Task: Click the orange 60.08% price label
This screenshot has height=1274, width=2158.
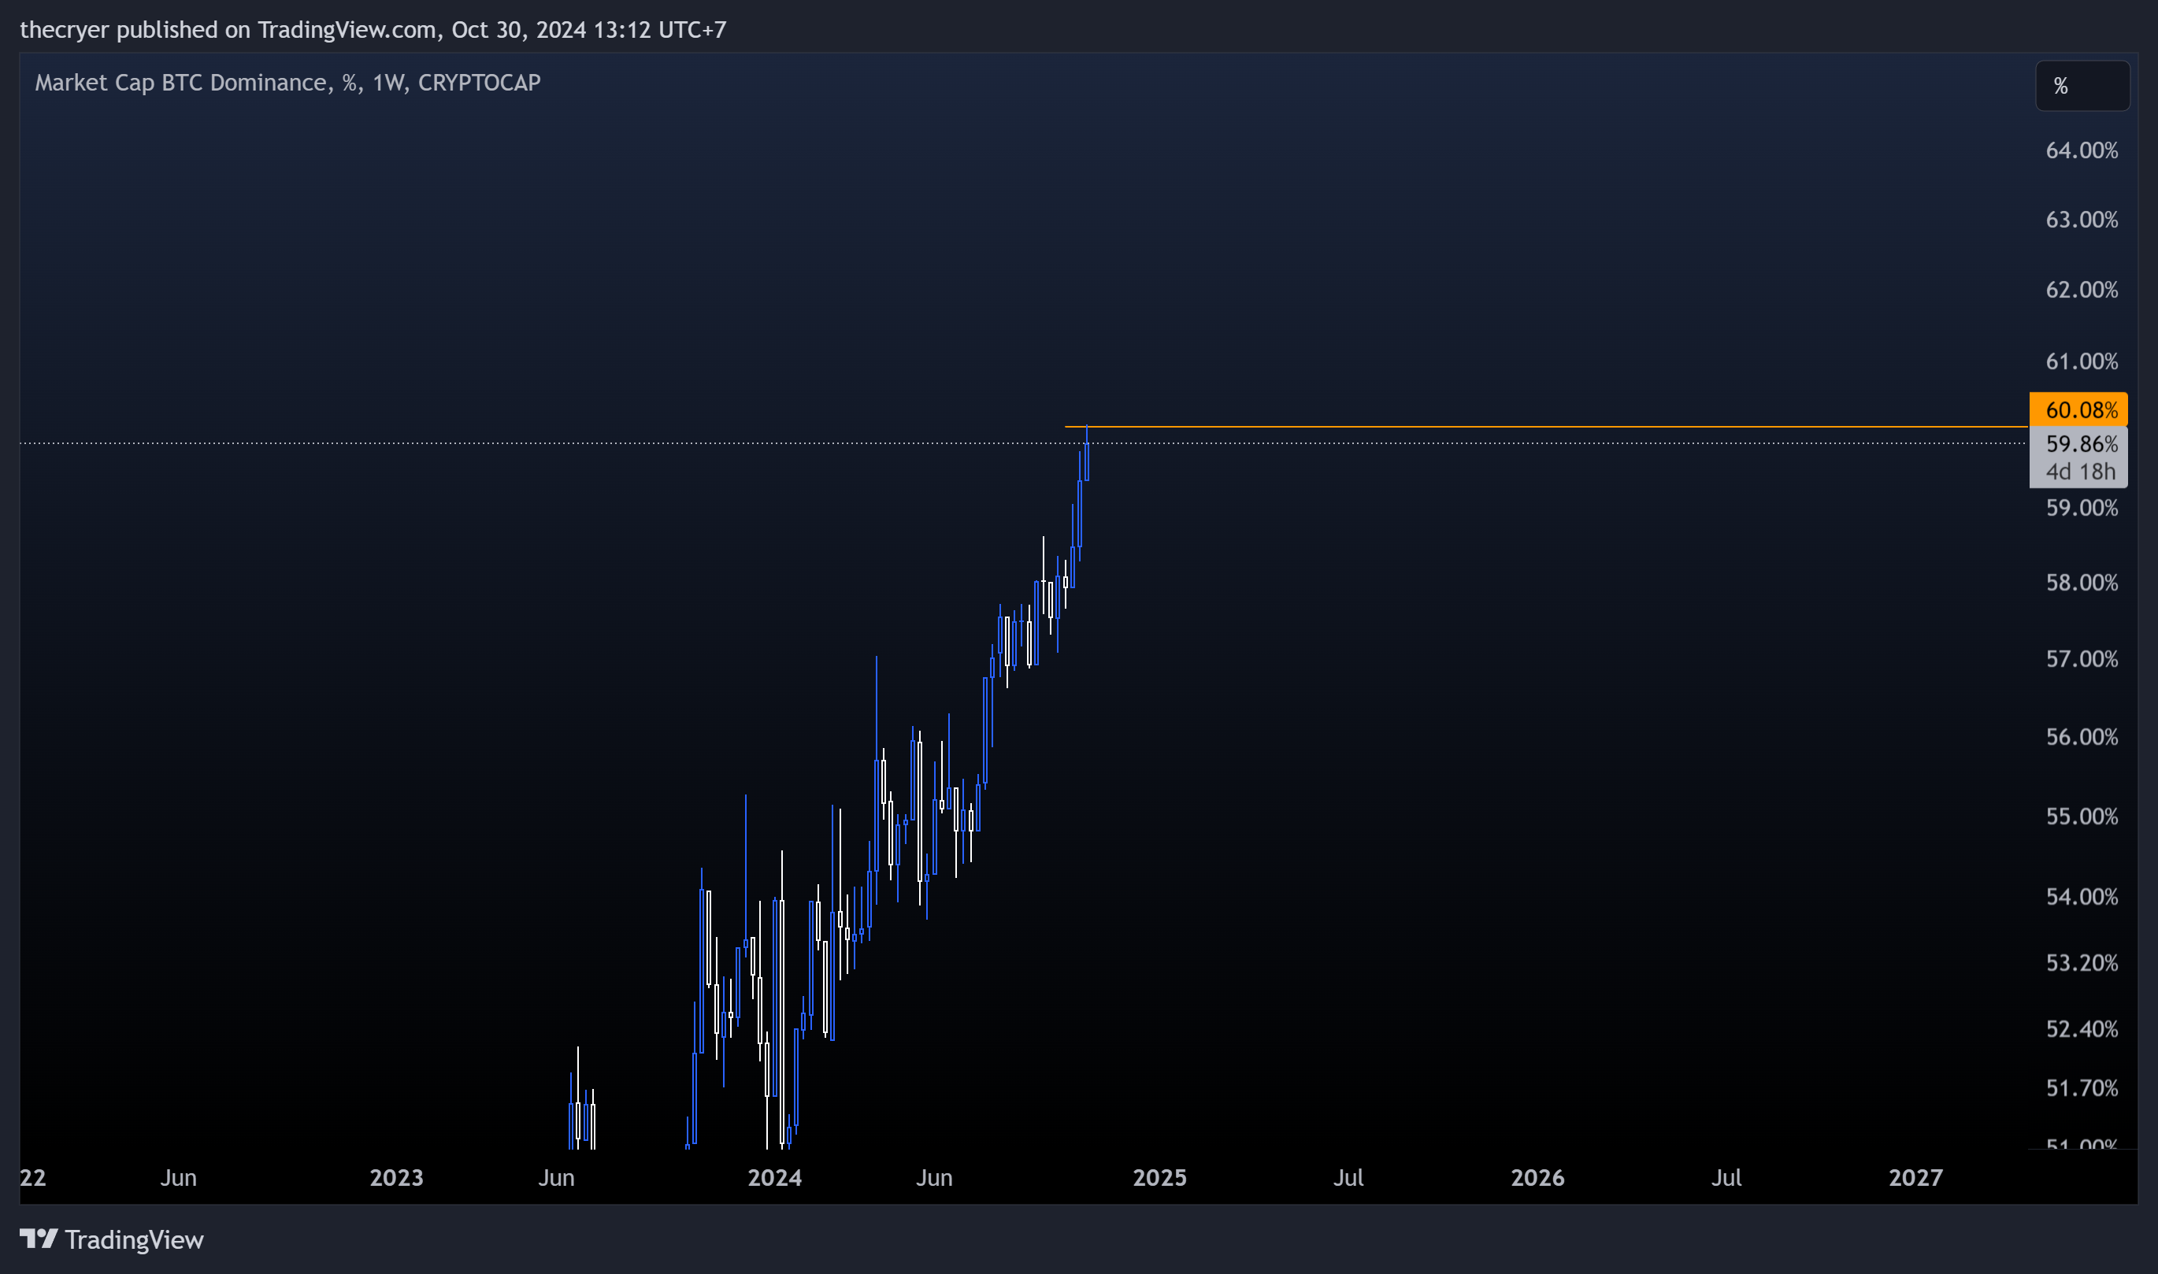Action: point(2078,410)
